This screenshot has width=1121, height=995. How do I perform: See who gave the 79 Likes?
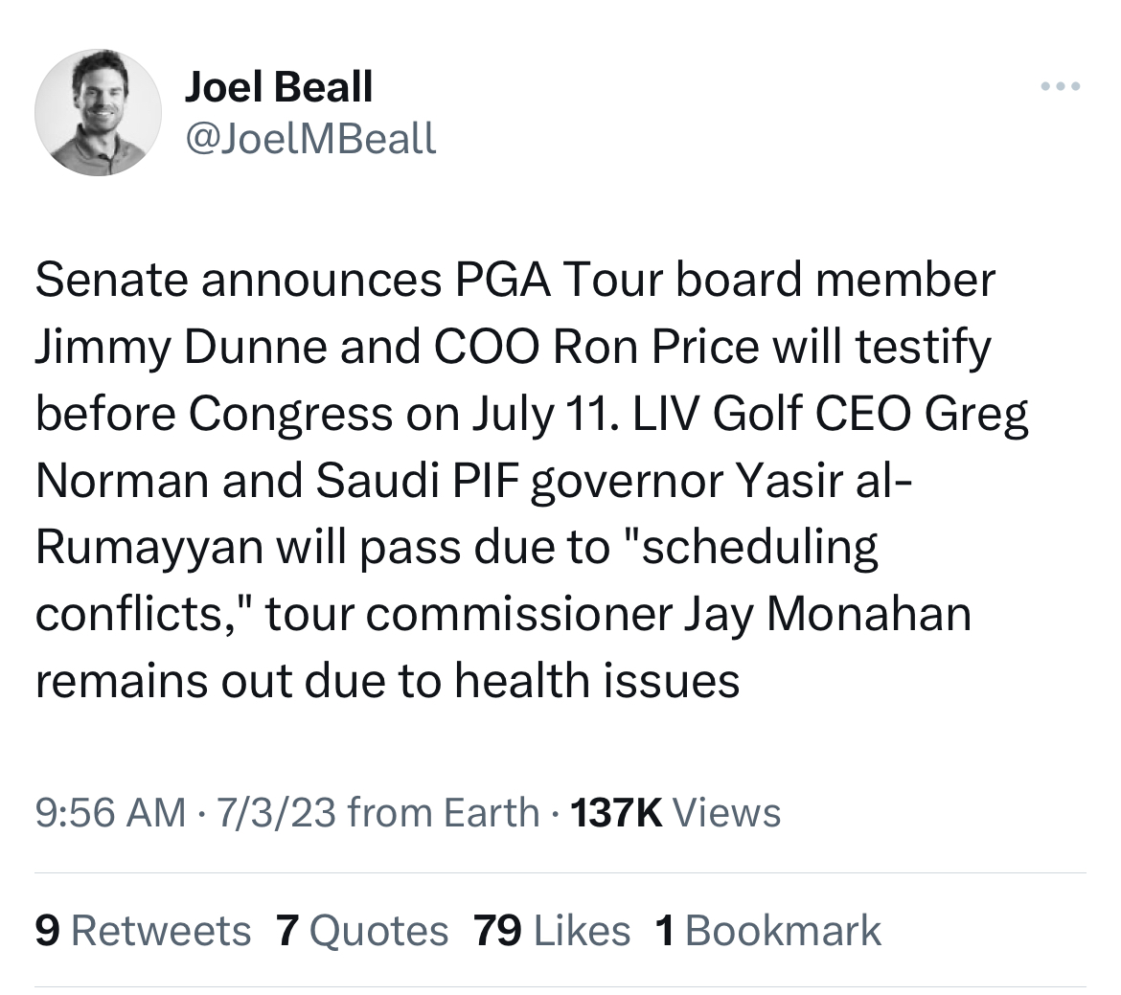(x=552, y=930)
